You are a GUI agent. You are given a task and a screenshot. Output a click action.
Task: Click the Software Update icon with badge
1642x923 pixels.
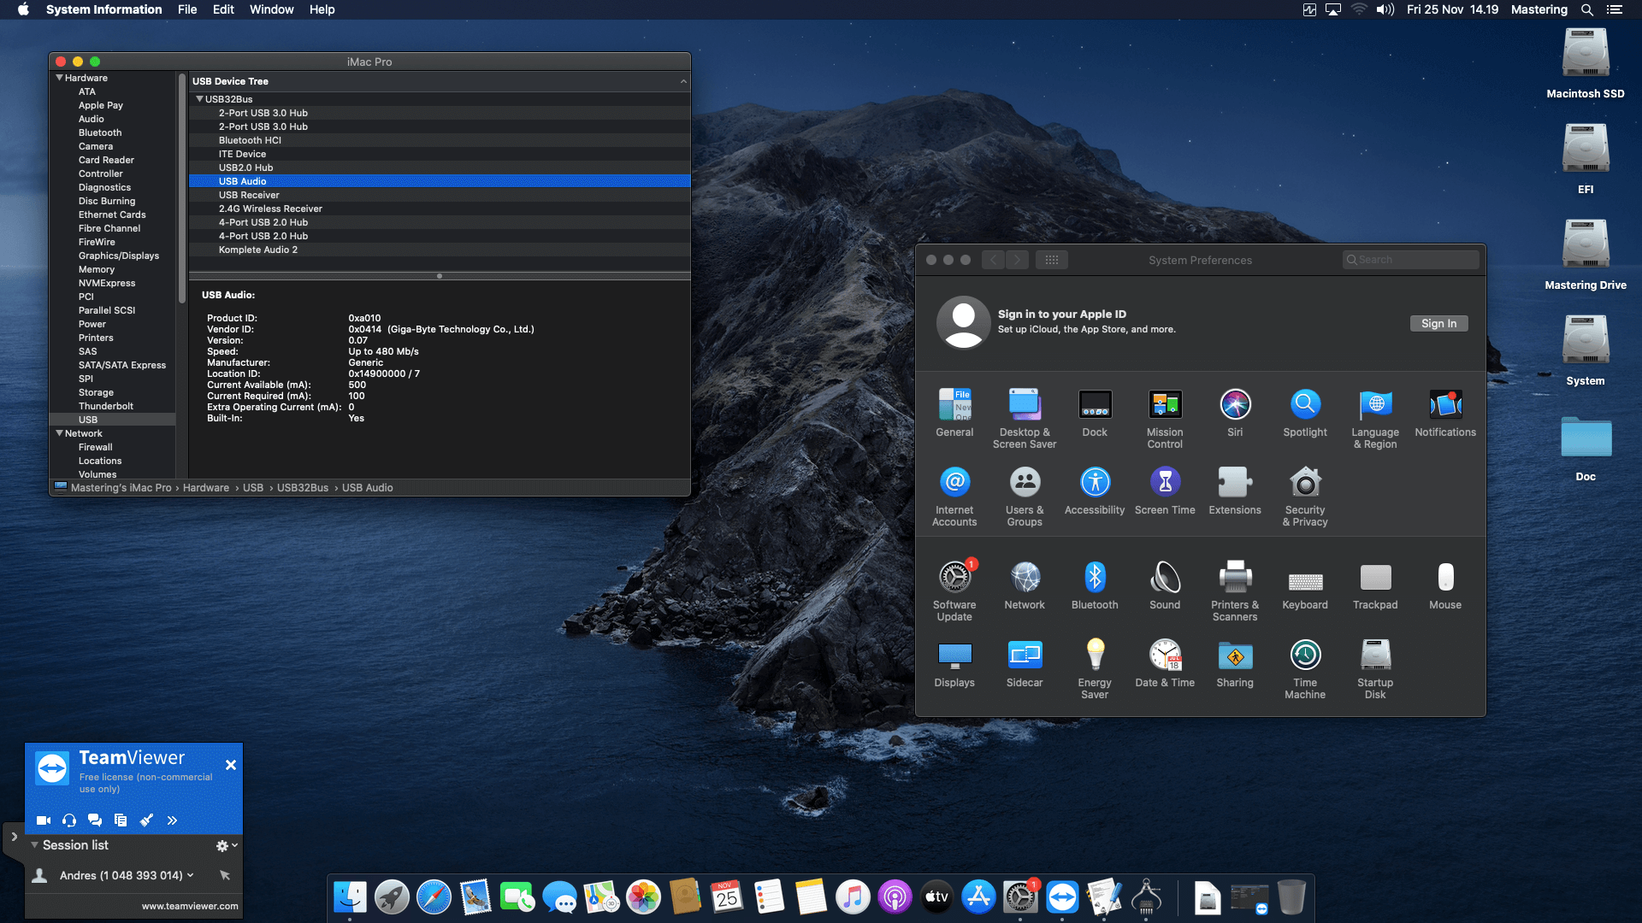954,579
